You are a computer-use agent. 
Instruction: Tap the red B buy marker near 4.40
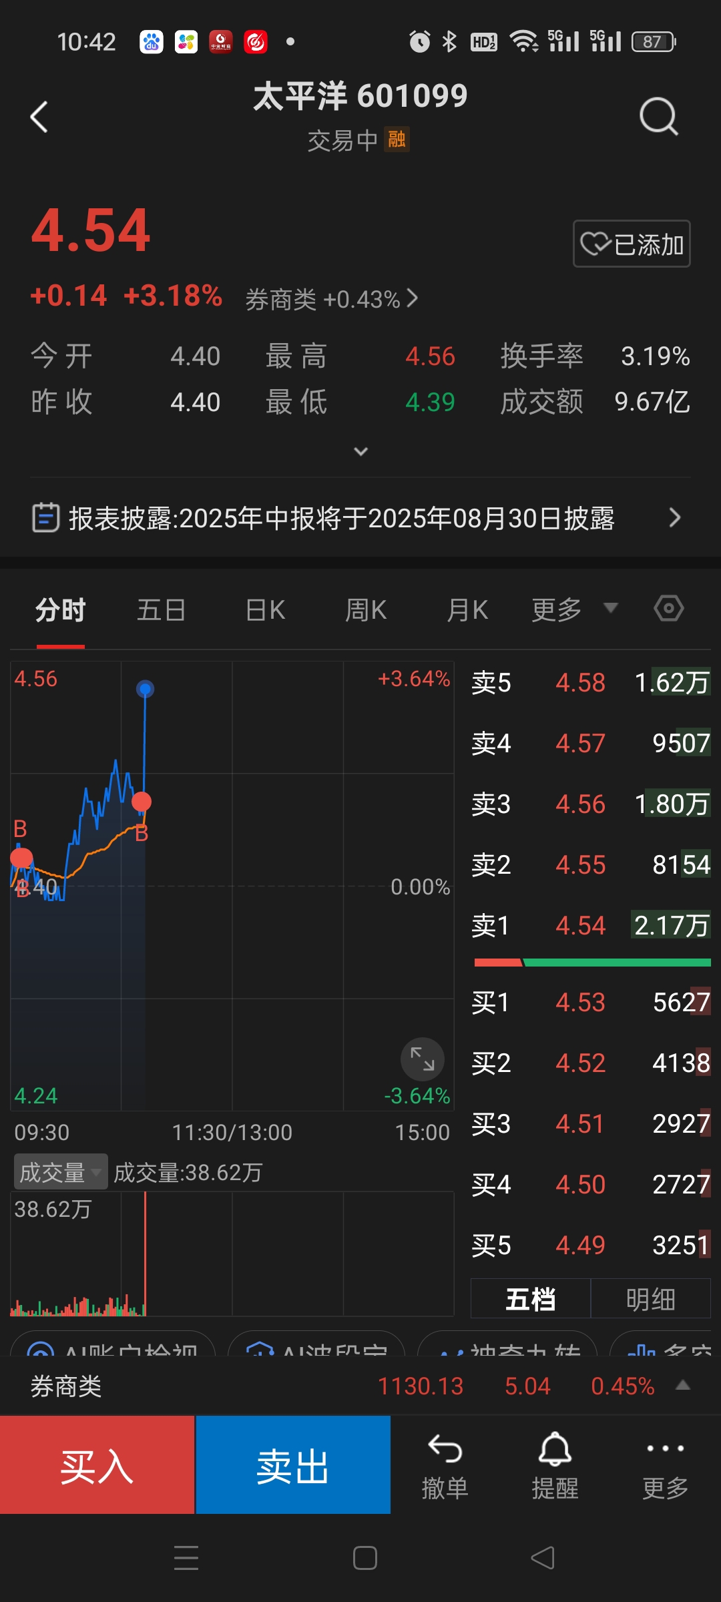tap(21, 858)
